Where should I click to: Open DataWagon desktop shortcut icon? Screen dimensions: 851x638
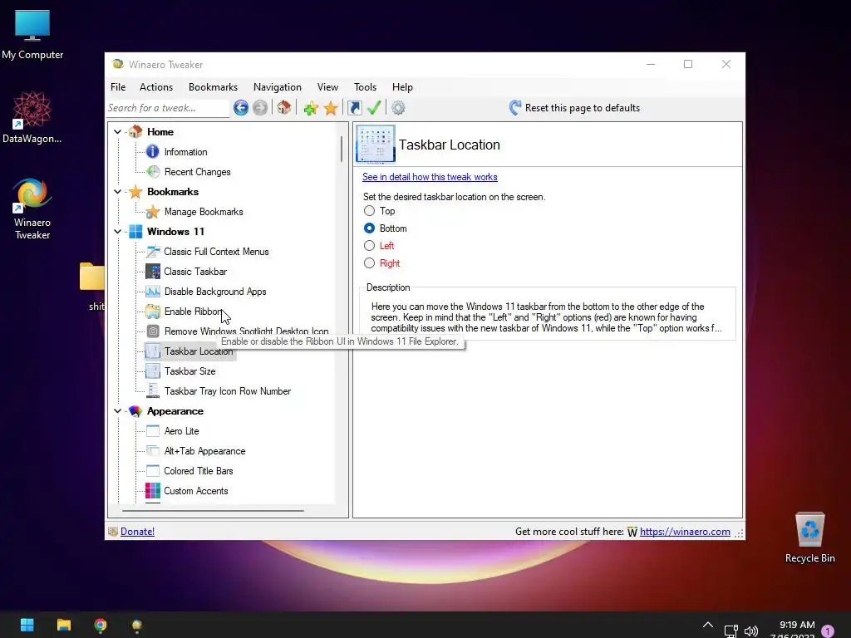[32, 117]
